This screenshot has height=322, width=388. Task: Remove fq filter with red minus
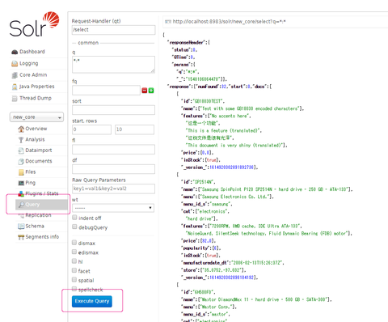pos(145,91)
